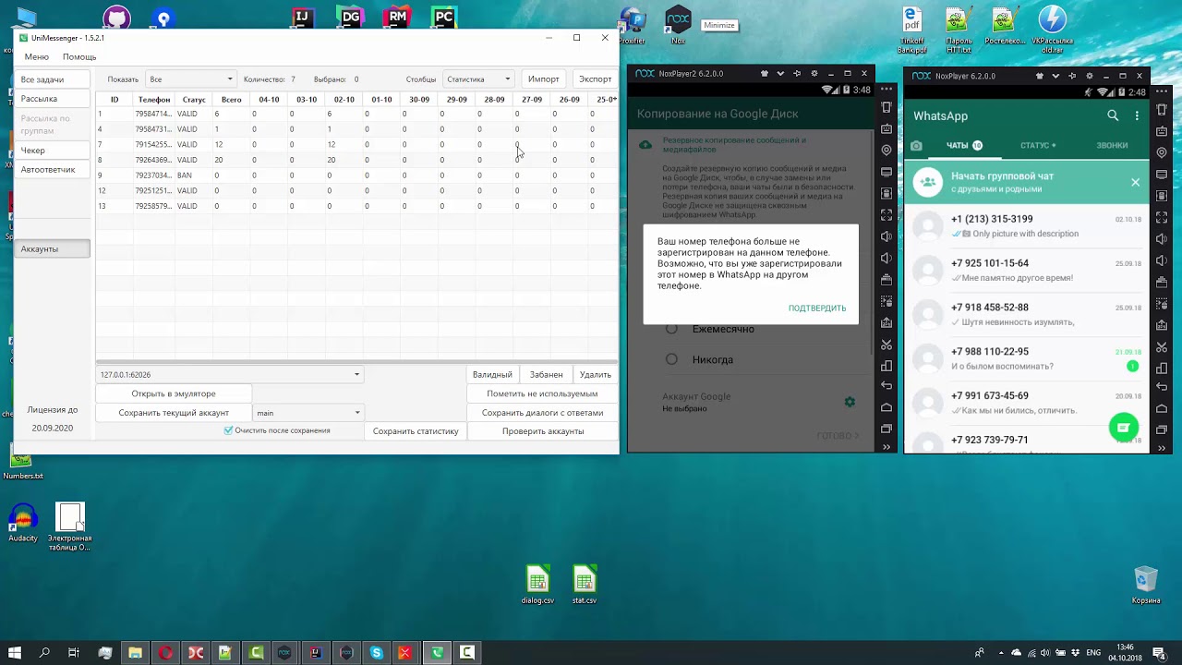Open the stat.csv desktop file
1182x665 pixels.
(x=584, y=580)
